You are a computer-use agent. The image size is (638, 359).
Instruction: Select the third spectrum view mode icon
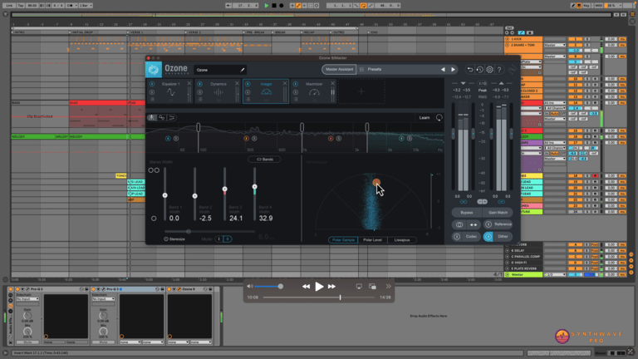(172, 118)
